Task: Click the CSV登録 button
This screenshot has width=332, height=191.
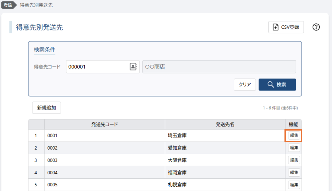Action: point(286,27)
